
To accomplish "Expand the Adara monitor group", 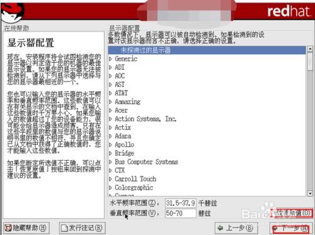I will (x=111, y=136).
